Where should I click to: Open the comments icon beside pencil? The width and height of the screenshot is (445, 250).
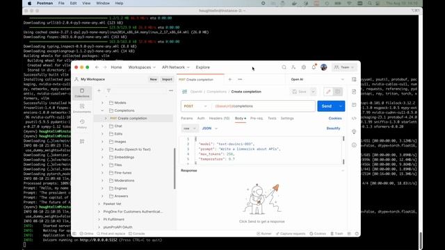pos(337,92)
